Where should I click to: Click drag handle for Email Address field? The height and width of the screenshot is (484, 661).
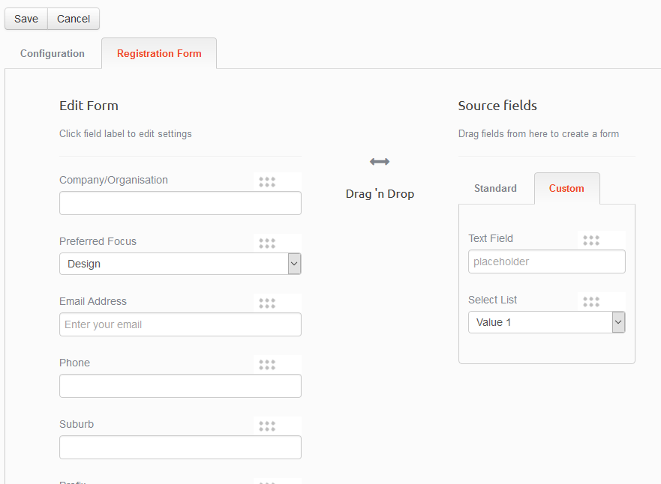[x=267, y=303]
